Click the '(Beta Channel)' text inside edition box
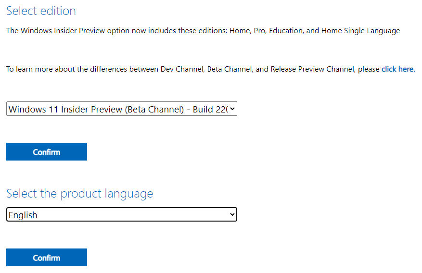 [x=154, y=110]
